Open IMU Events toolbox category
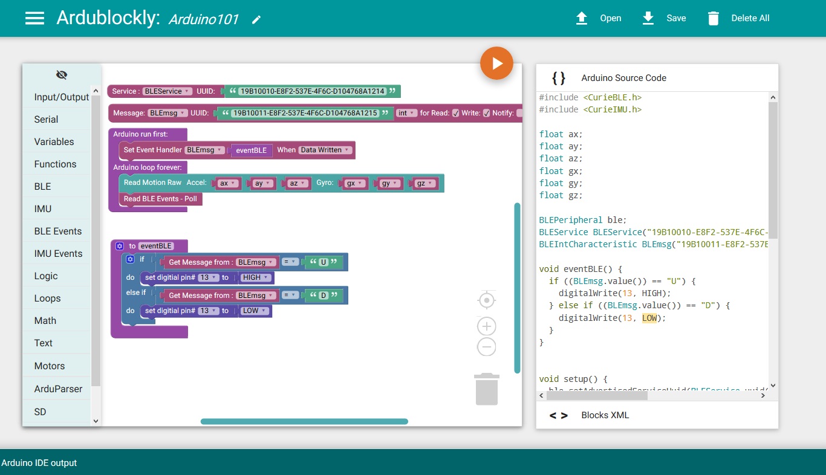826x475 pixels. [57, 253]
